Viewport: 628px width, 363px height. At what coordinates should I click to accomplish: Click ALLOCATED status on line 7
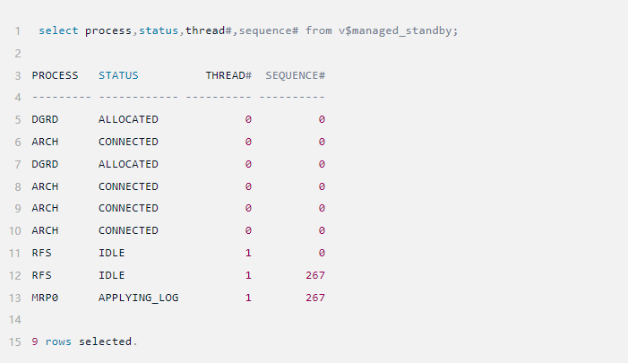click(x=128, y=164)
